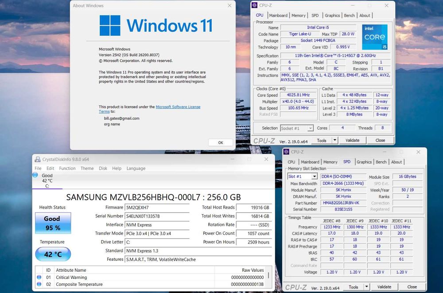Click the lower CPU-Z window title icon
The width and height of the screenshot is (443, 293).
pyautogui.click(x=286, y=152)
